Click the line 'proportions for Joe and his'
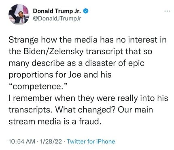Viewport: 174px width, 150px height. coord(60,75)
